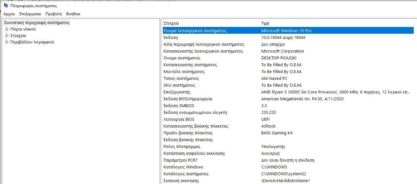Click the C:\WINDOWS value

(274, 167)
